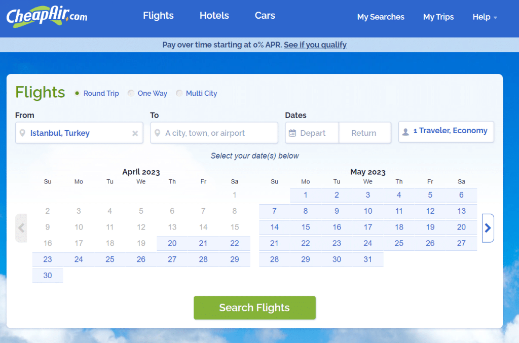Select May 27 in the calendar
The height and width of the screenshot is (343, 519).
pyautogui.click(x=461, y=243)
